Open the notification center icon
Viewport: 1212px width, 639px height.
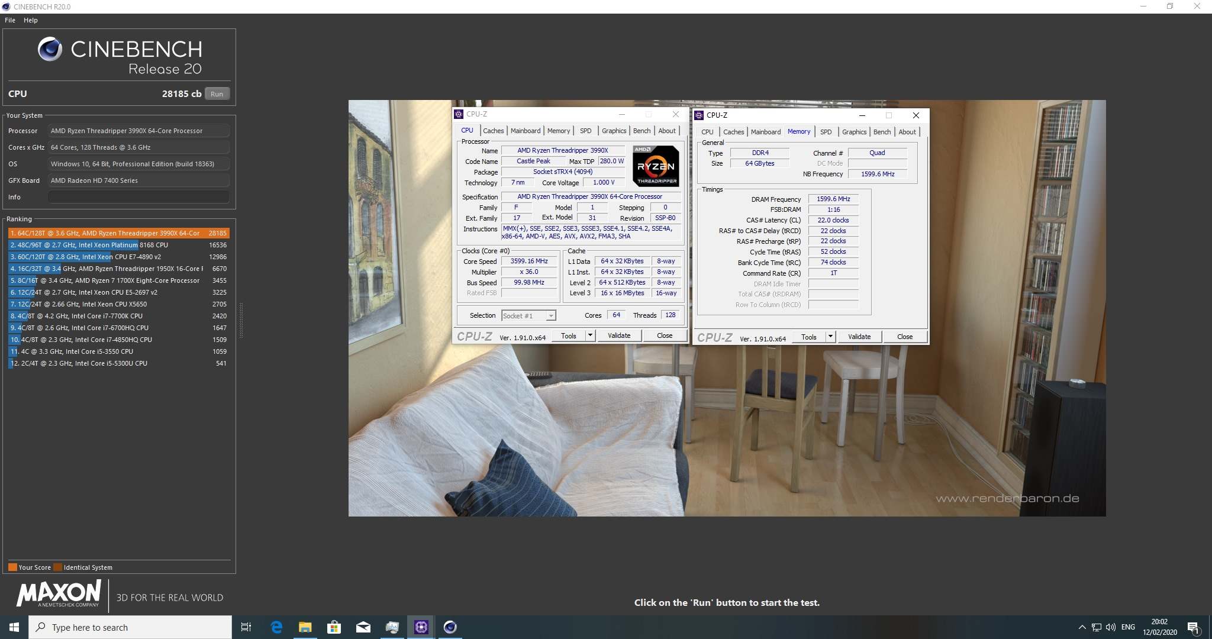1193,627
